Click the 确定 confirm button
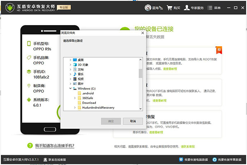247x165 pixels. 111,121
